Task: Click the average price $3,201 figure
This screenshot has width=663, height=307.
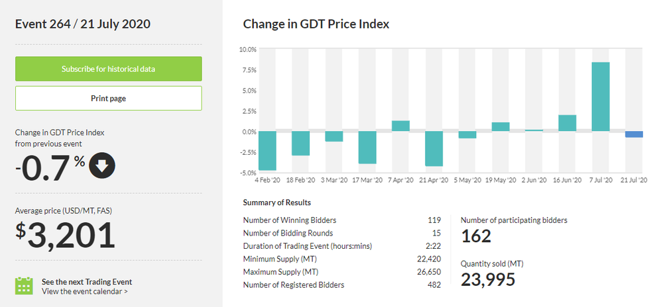Action: tap(65, 235)
